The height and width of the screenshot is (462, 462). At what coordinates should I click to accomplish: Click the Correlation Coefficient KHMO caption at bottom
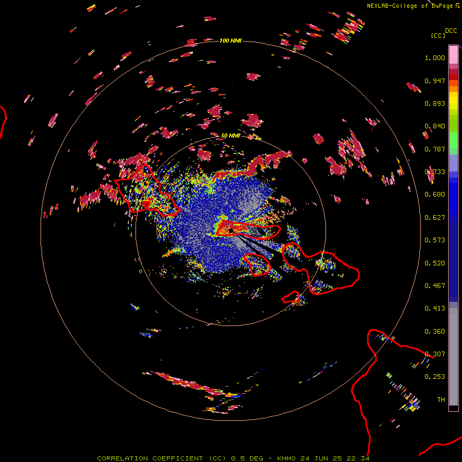coord(233,458)
